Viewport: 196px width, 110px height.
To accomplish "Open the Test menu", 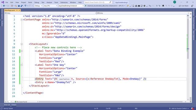I will [43, 2].
